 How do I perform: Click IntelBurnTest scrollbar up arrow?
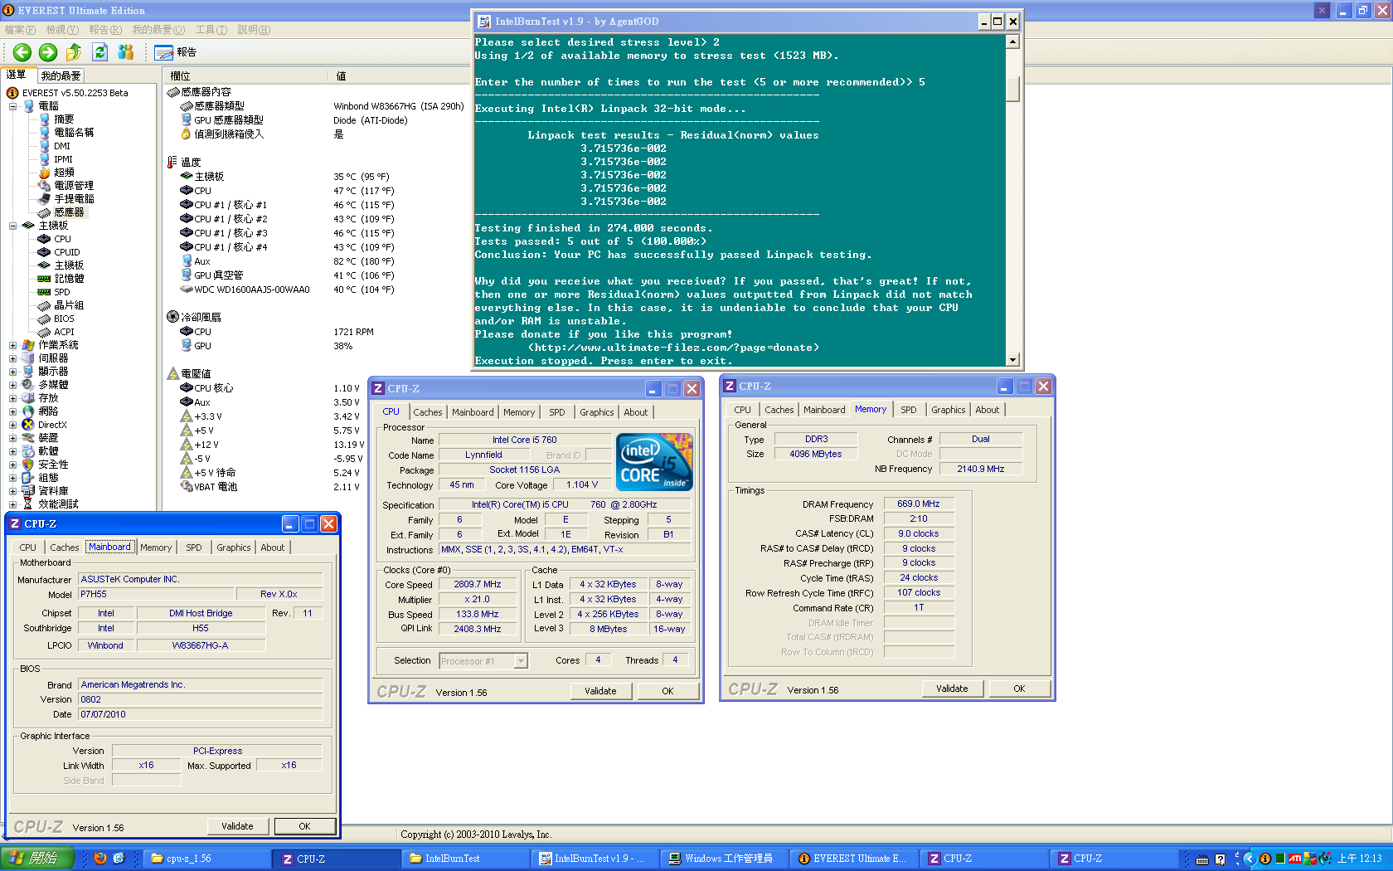1012,41
